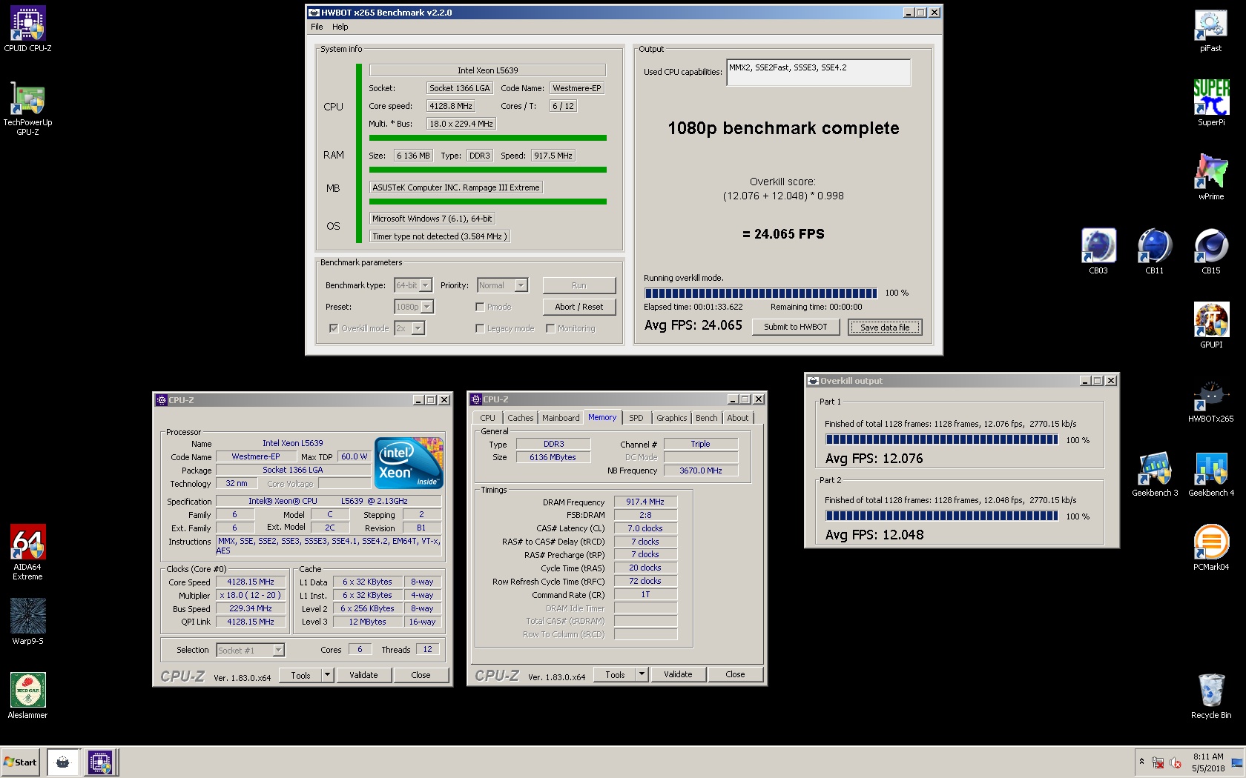The height and width of the screenshot is (778, 1246).
Task: Click the Show desktop tray icon
Action: point(1236,762)
